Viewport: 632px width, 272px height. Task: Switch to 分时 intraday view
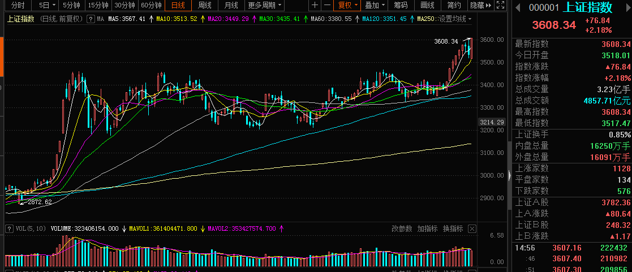(18, 5)
